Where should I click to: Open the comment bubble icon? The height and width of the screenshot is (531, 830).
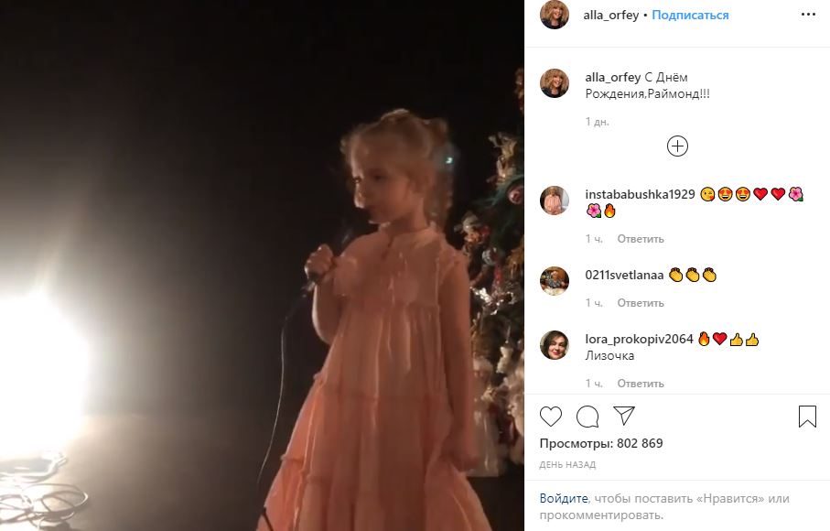tap(587, 417)
